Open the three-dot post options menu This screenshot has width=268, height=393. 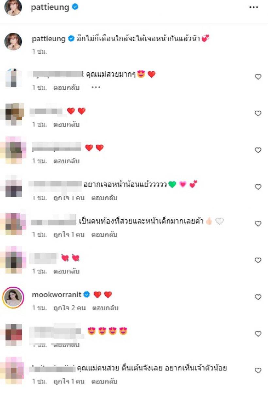coord(254,8)
